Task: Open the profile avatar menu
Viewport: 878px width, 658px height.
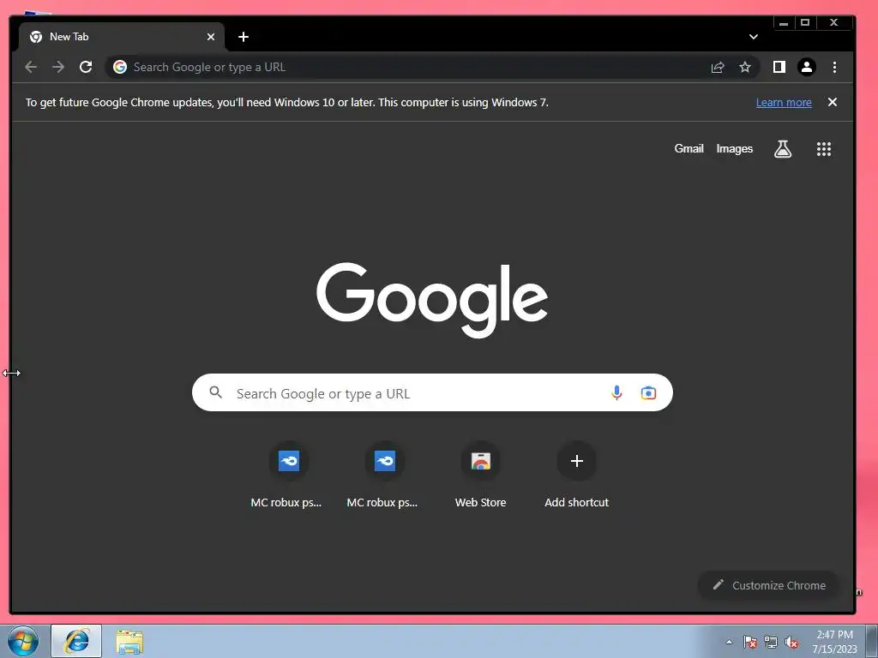Action: [806, 67]
